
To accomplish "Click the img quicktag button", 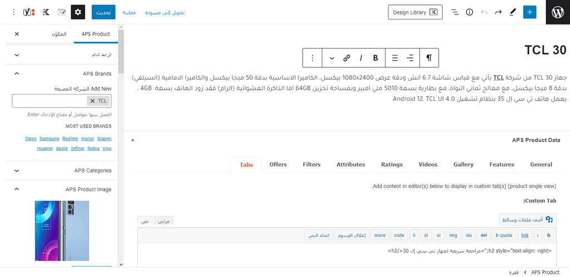I will pos(453,235).
